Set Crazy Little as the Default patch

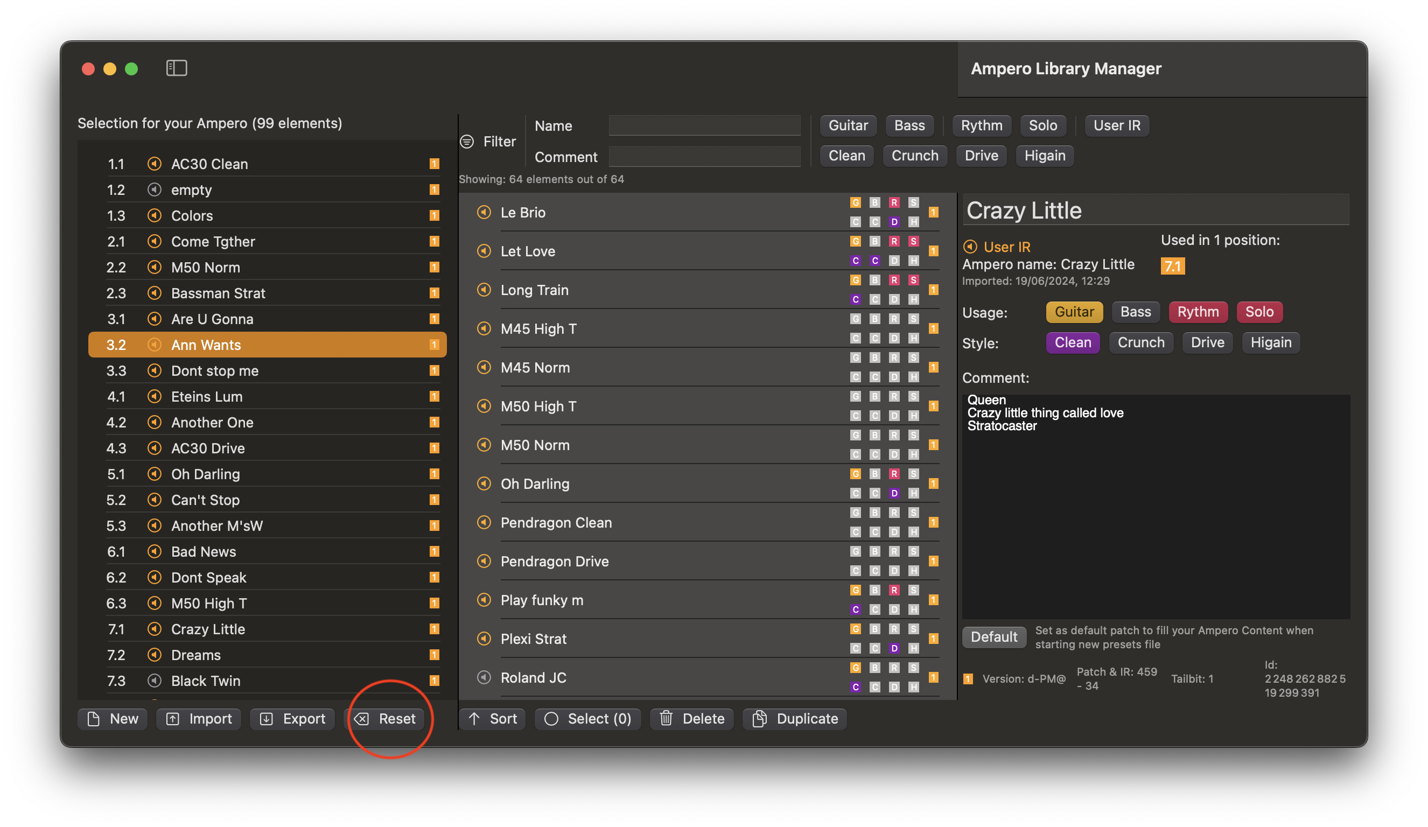tap(994, 637)
